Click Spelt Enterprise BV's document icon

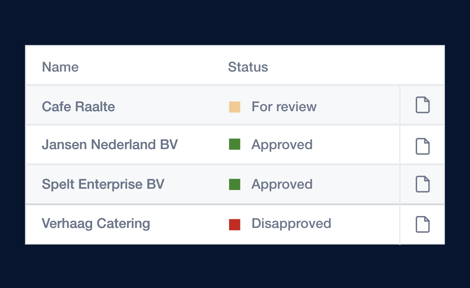pos(422,184)
